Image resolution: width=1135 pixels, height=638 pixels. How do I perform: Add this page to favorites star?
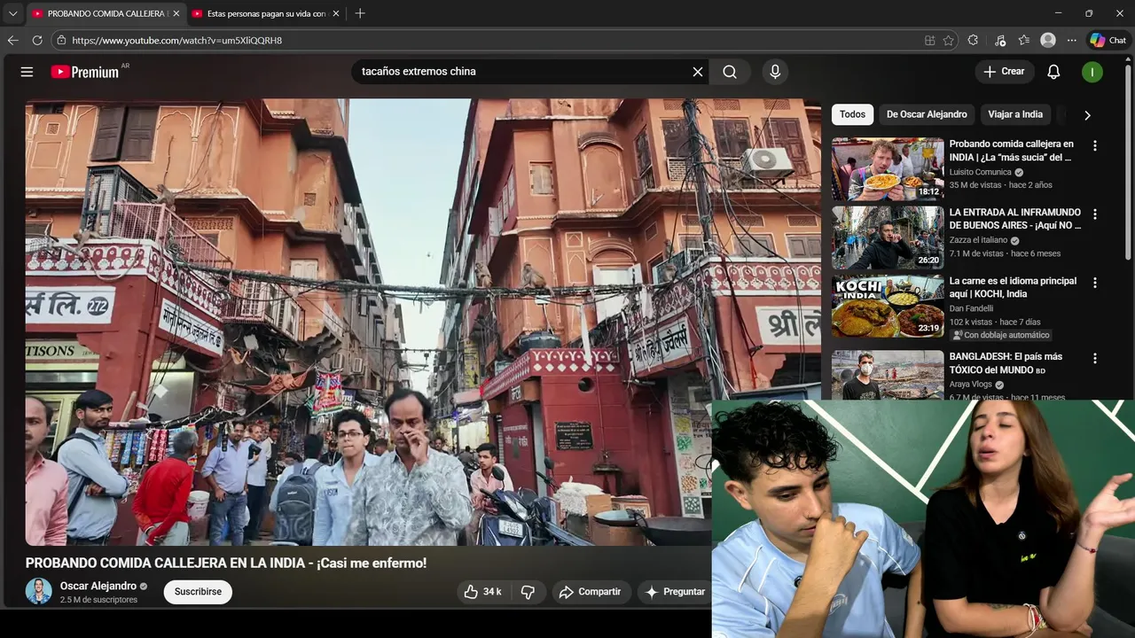pos(949,40)
